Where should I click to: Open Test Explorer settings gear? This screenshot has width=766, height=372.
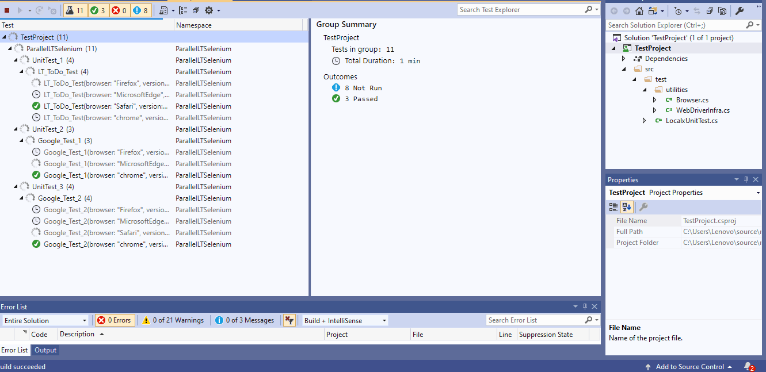209,10
